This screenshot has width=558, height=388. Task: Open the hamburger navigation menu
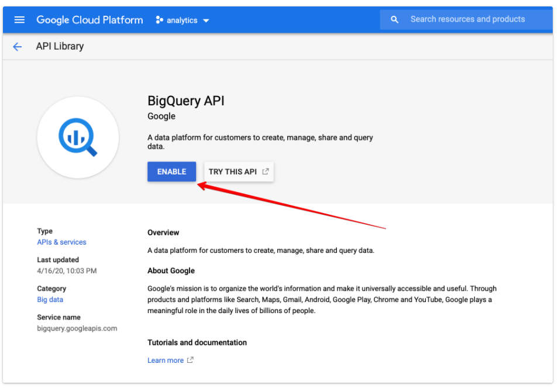[x=19, y=20]
